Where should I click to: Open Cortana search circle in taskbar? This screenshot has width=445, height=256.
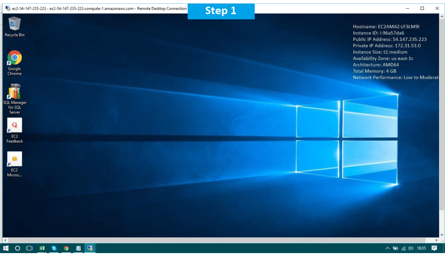[17, 248]
